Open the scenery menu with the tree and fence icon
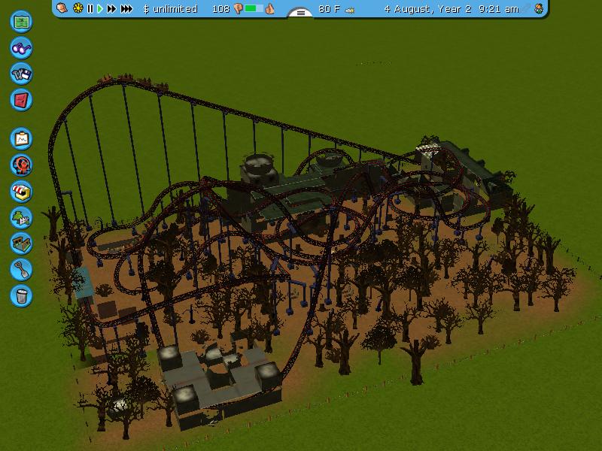The height and width of the screenshot is (451, 602). click(21, 217)
